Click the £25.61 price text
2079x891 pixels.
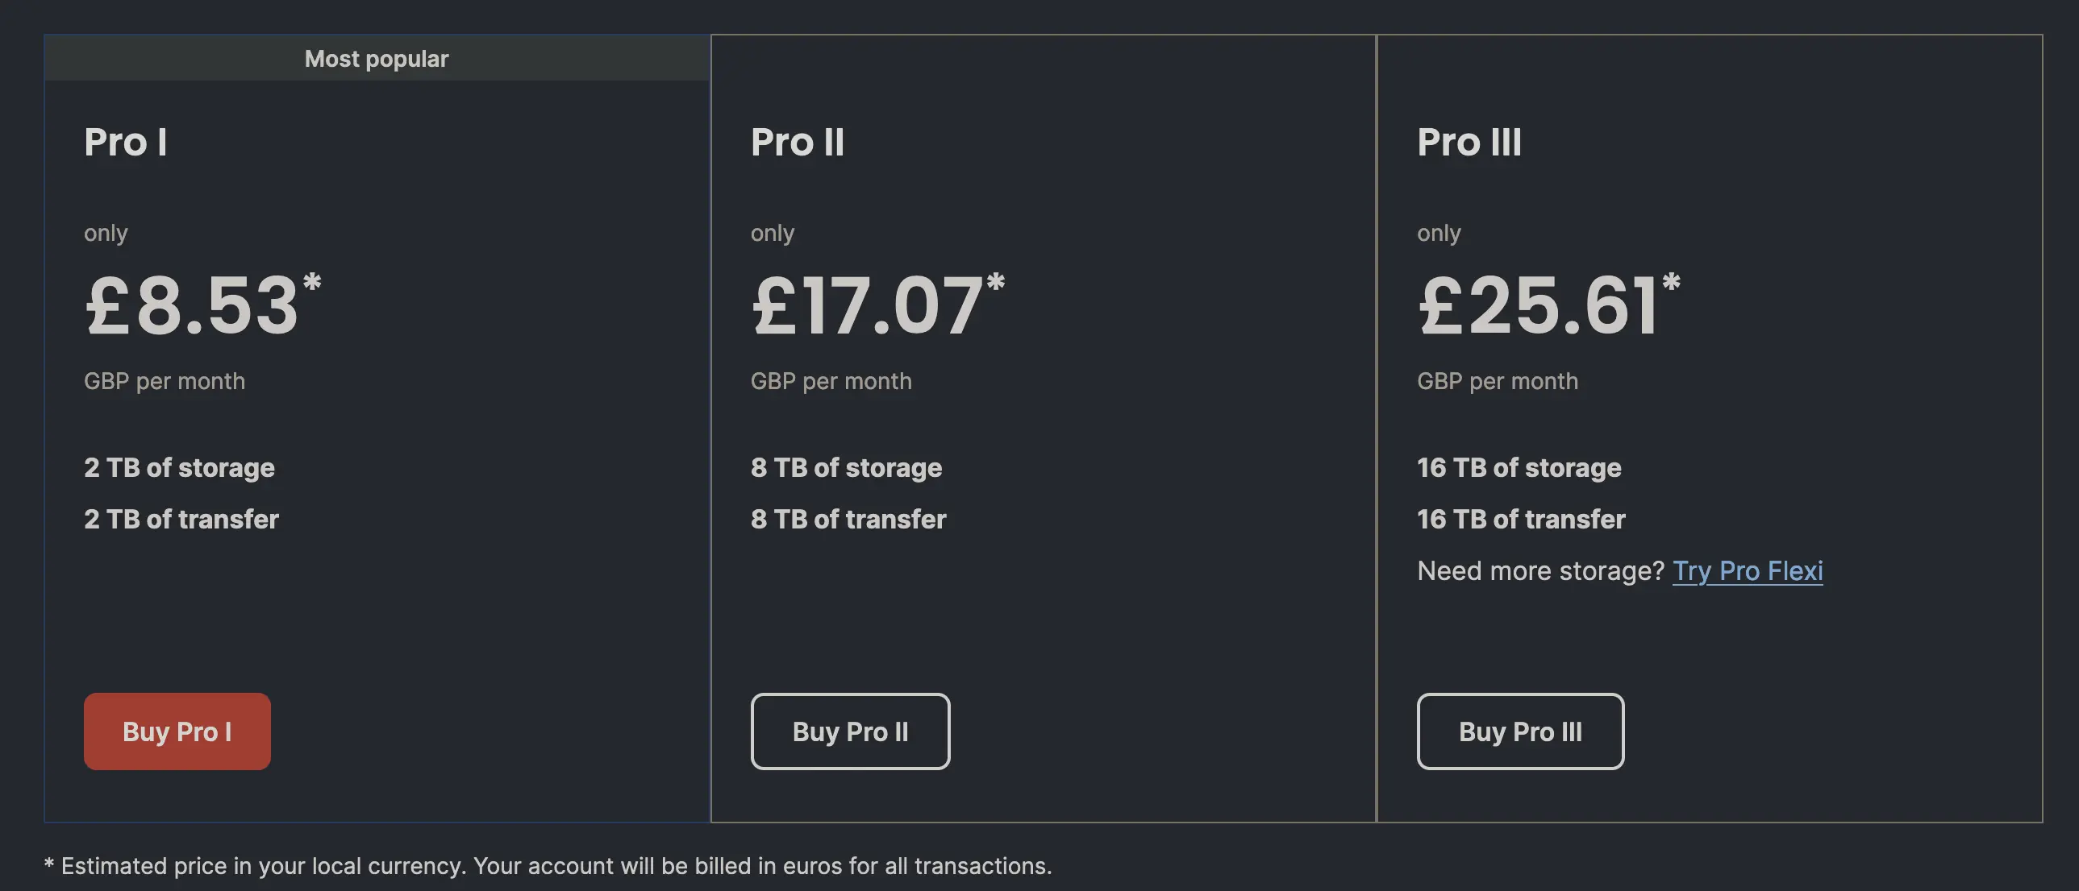[1537, 306]
